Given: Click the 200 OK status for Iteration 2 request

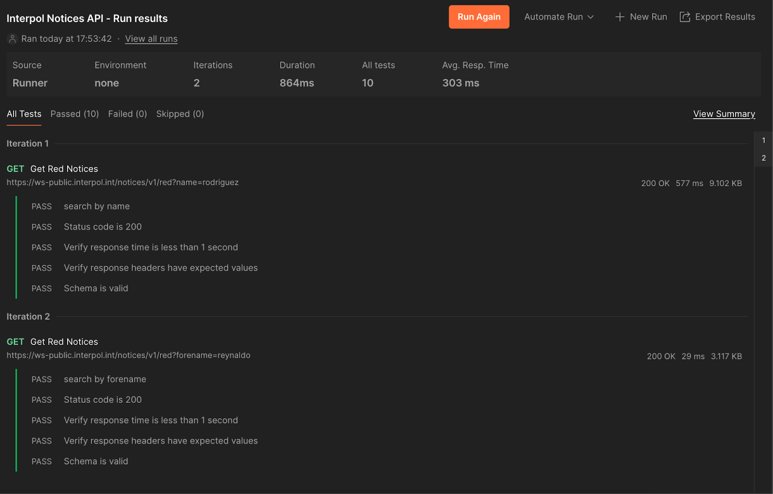Looking at the screenshot, I should click(x=660, y=356).
